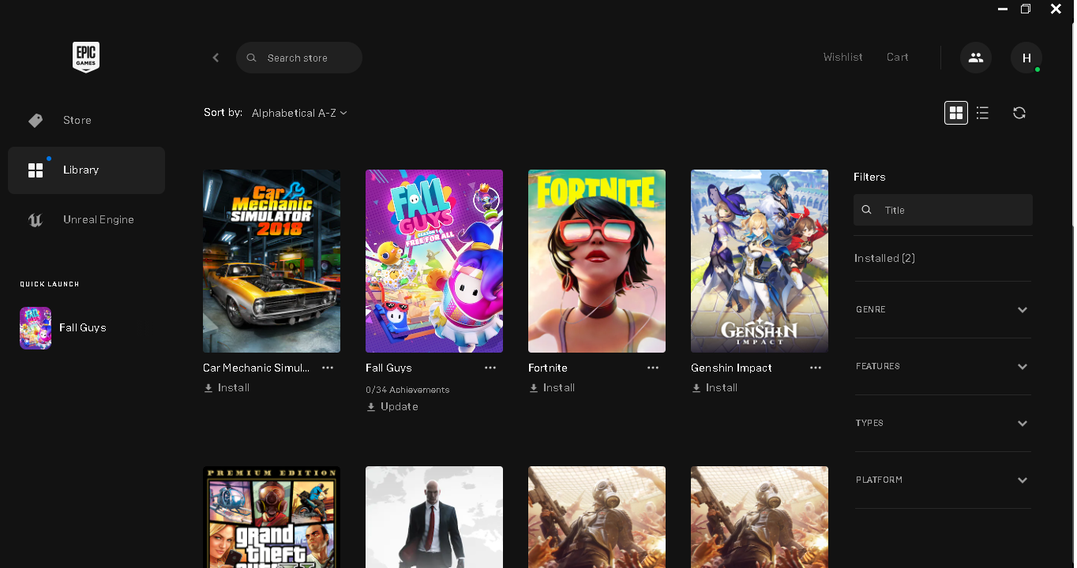
Task: Open the Library menu item
Action: [x=87, y=170]
